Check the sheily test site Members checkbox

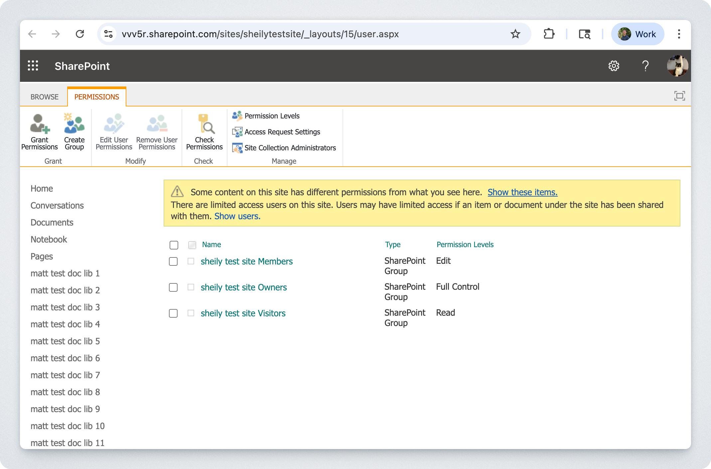(173, 261)
